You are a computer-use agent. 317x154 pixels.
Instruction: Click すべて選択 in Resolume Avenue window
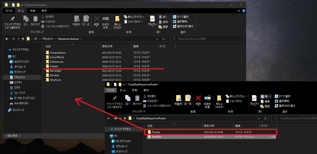[181, 17]
